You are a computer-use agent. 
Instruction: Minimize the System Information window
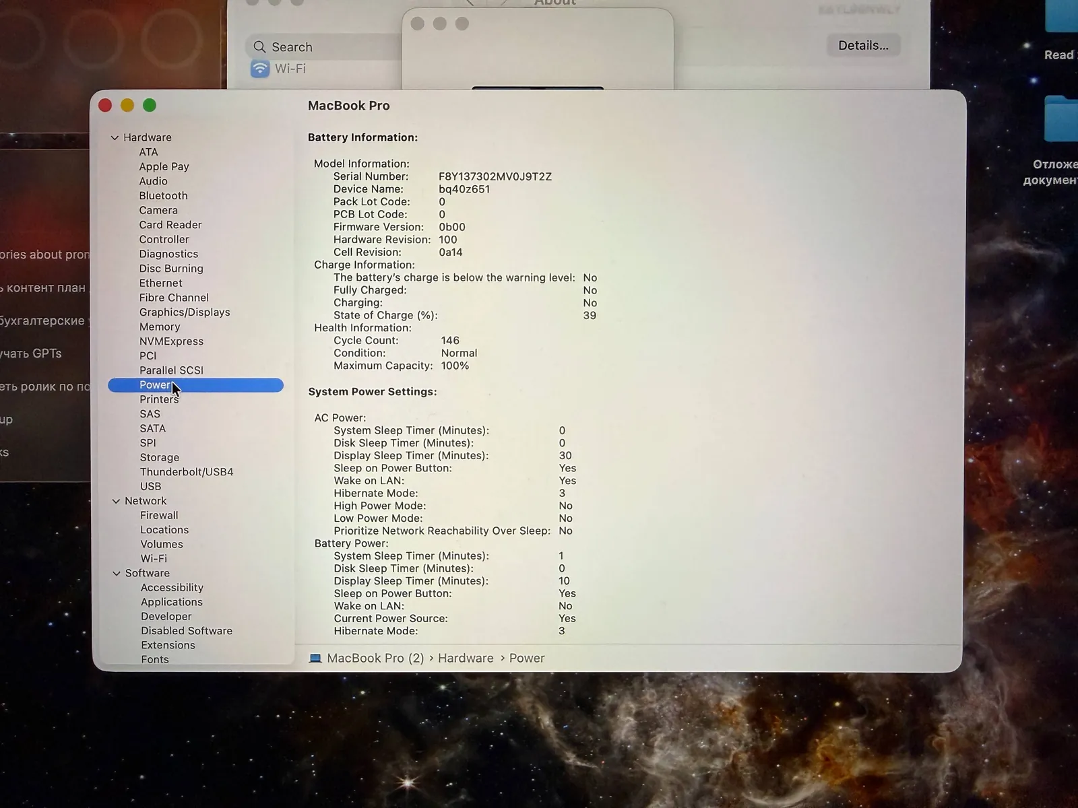tap(127, 106)
